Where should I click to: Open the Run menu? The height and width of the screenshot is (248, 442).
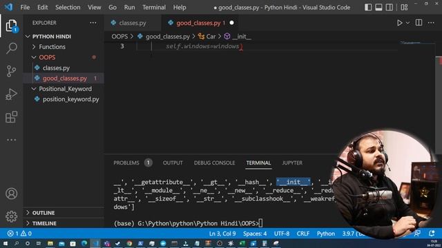click(x=129, y=8)
